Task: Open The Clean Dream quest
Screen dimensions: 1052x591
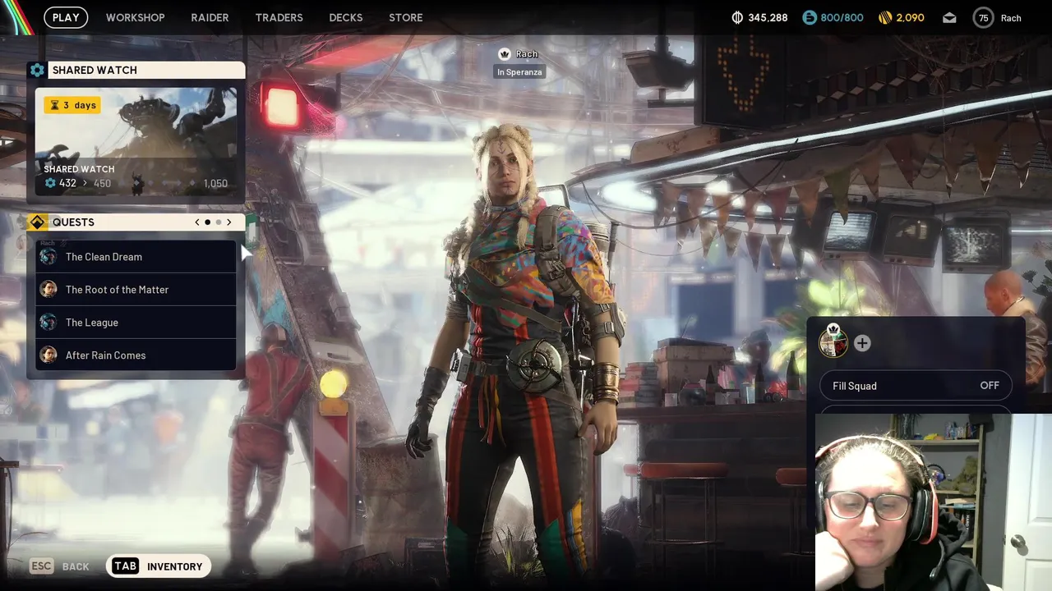Action: (x=136, y=257)
